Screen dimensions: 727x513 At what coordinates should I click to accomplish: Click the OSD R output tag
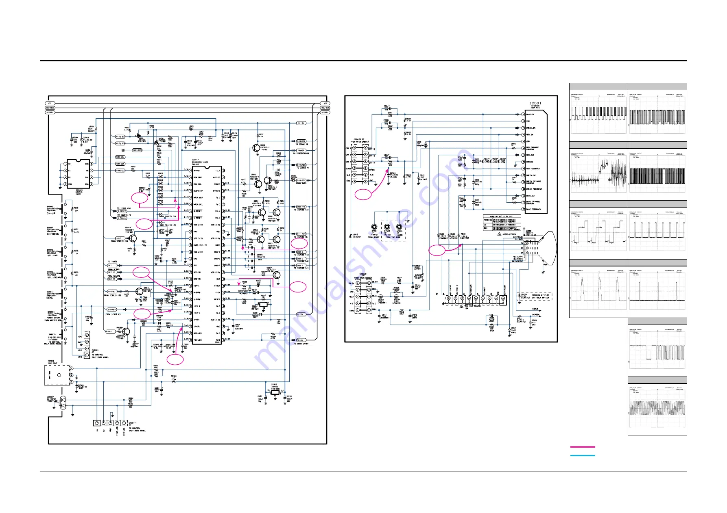tap(300, 265)
